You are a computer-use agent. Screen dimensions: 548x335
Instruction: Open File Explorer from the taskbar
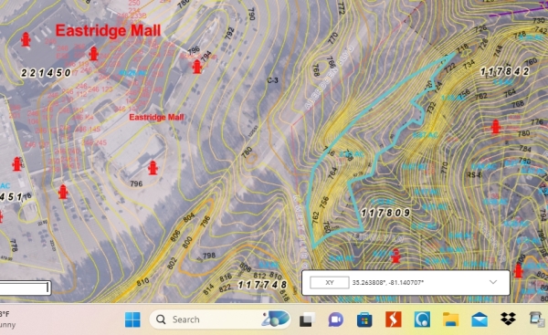point(451,319)
